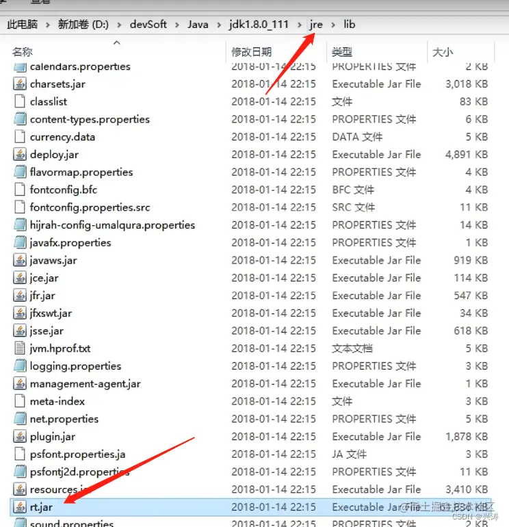
Task: Navigate to 新加卷 (D:) breadcrumb
Action: point(83,25)
